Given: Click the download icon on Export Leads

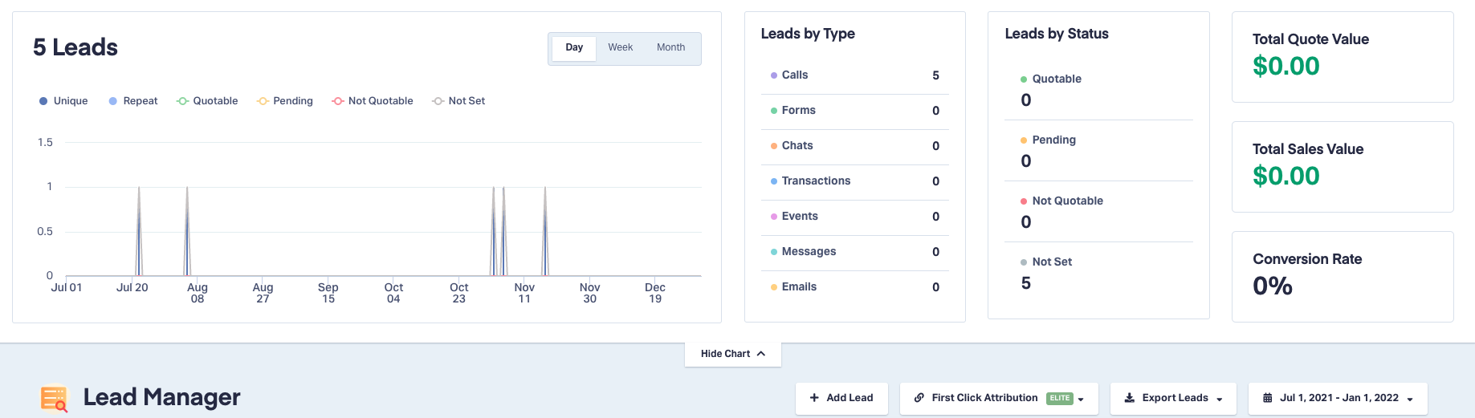Looking at the screenshot, I should [x=1130, y=398].
